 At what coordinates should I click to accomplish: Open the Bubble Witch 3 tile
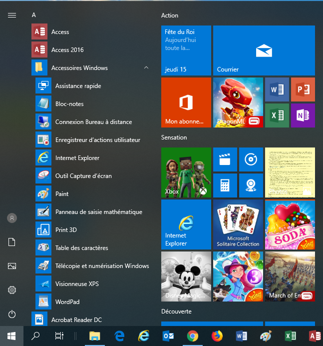point(238,276)
